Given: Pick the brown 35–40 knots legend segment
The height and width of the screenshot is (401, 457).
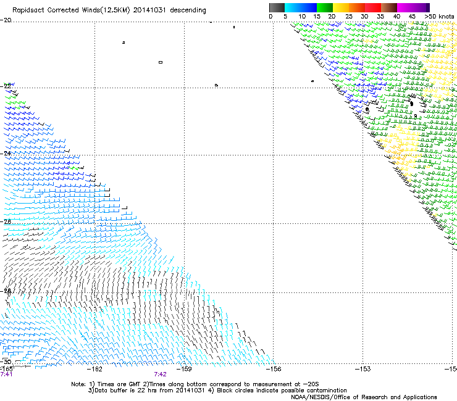Looking at the screenshot, I should (x=389, y=7).
